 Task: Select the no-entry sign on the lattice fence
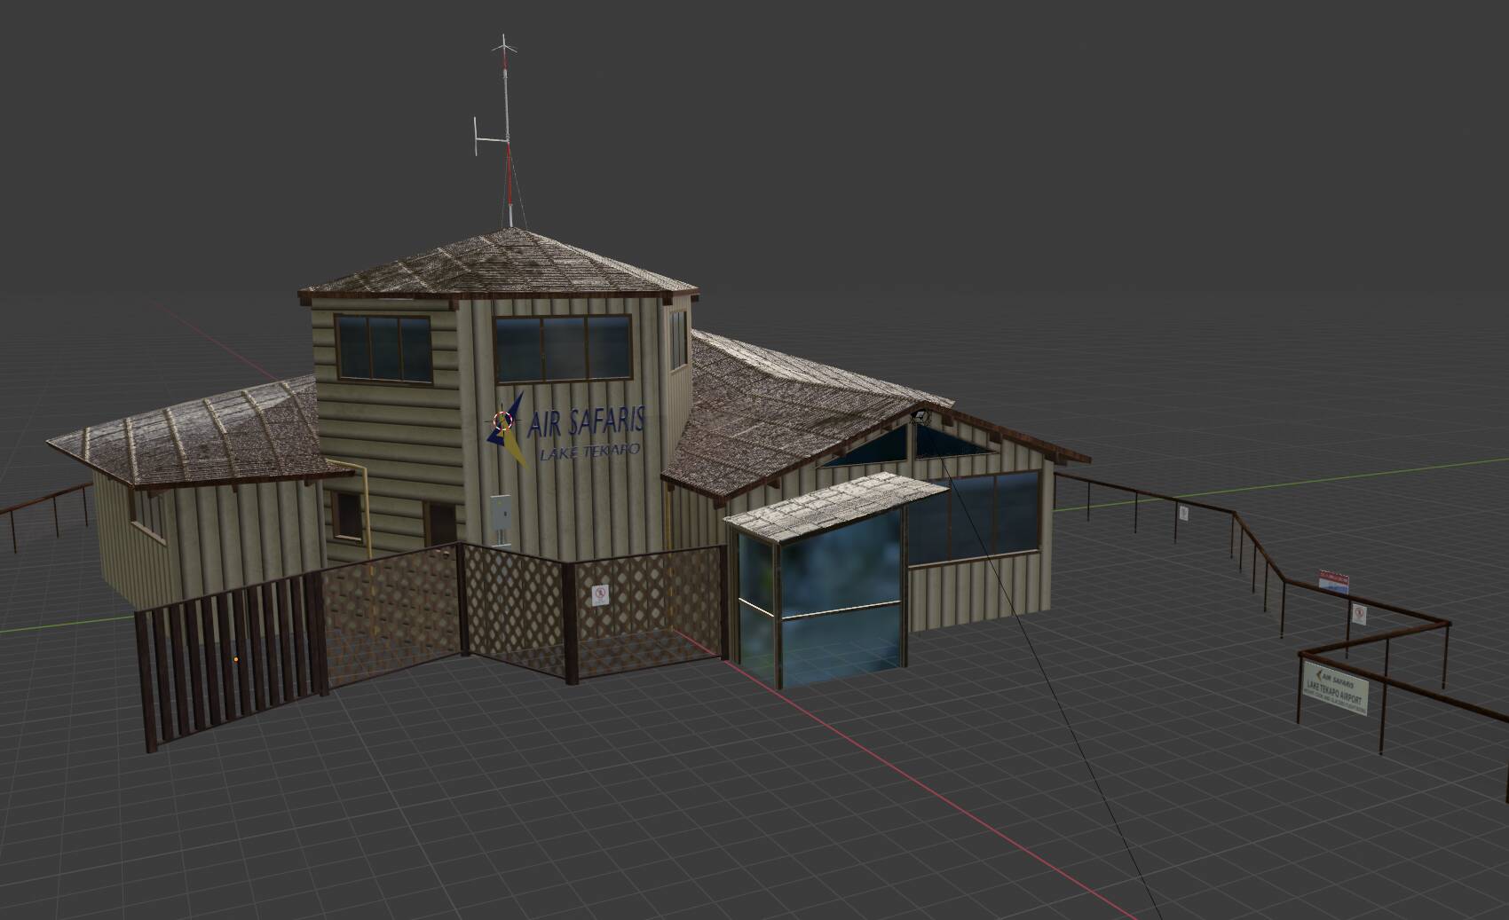point(601,594)
